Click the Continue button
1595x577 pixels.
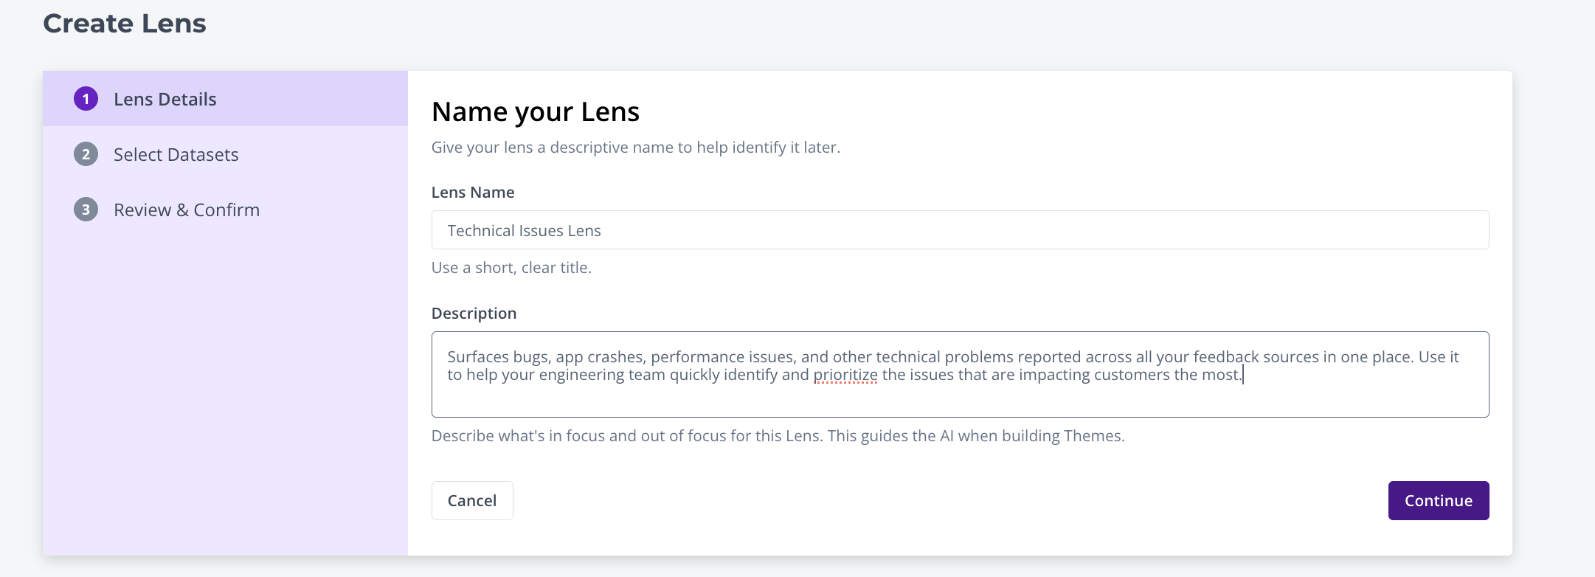point(1438,500)
